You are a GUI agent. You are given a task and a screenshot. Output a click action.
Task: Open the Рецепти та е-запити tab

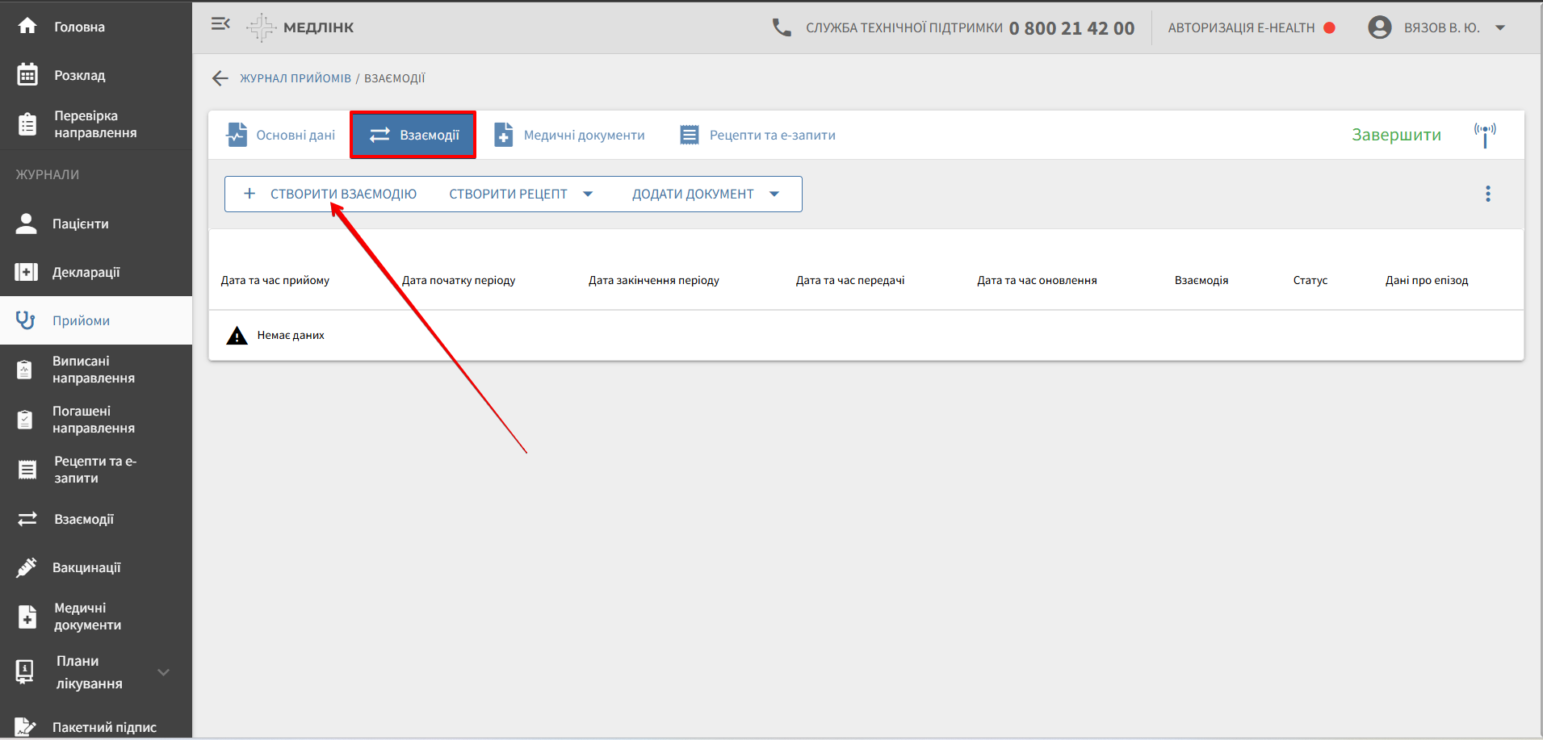click(x=757, y=135)
